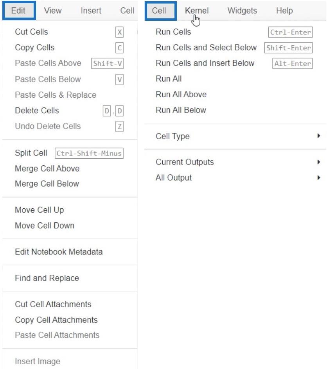Select Run All Below
The width and height of the screenshot is (327, 374).
[x=235, y=110]
